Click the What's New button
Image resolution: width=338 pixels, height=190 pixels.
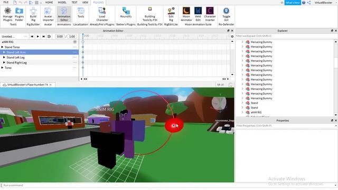point(293,3)
